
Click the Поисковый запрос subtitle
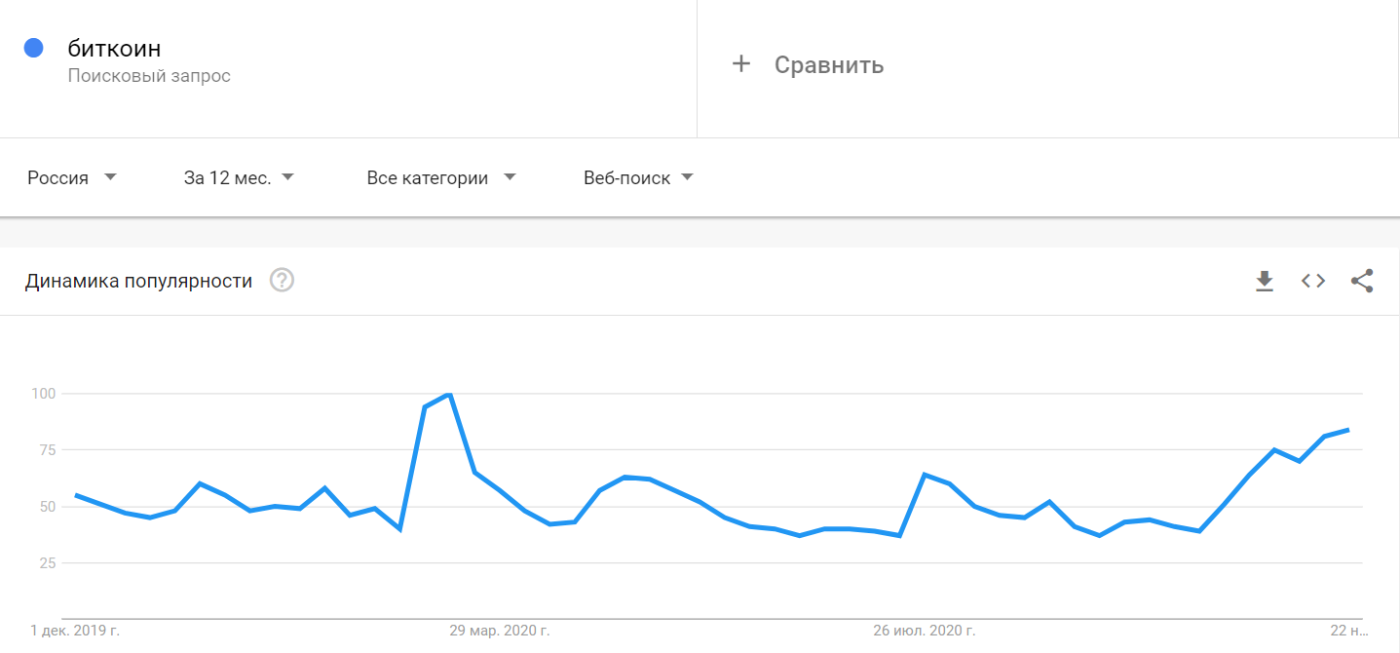click(x=149, y=76)
